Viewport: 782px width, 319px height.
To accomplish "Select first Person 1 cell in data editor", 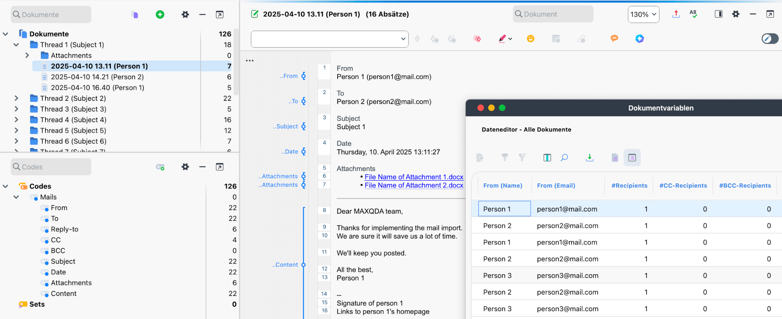I will click(x=504, y=209).
